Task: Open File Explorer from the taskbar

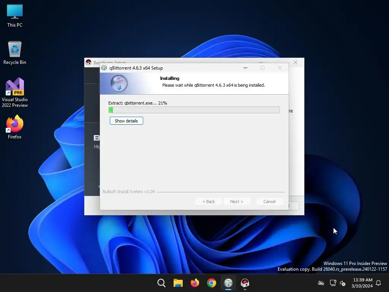Action: click(178, 283)
